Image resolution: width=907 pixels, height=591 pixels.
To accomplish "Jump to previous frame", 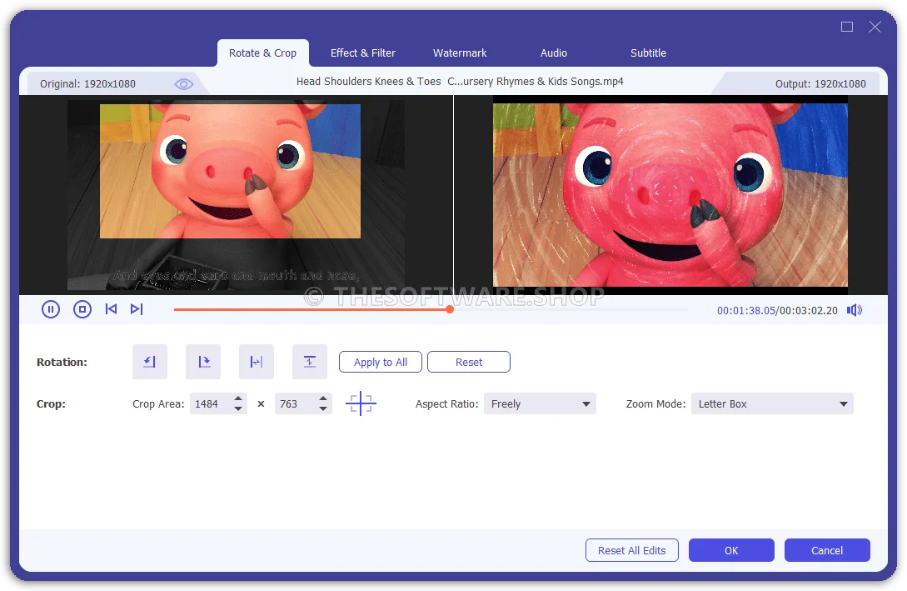I will click(111, 309).
